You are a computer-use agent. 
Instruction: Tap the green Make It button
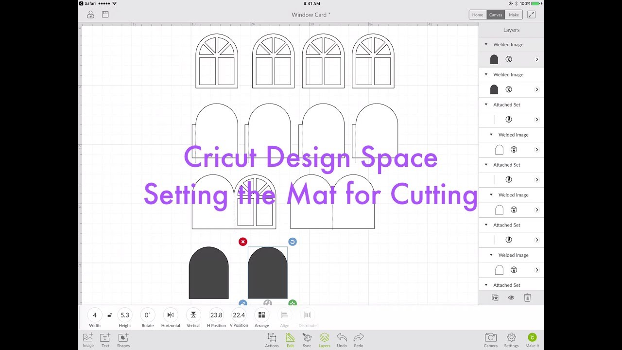click(532, 340)
